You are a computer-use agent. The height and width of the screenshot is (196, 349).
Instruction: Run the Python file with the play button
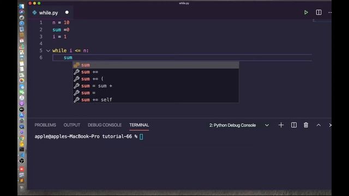point(306,13)
